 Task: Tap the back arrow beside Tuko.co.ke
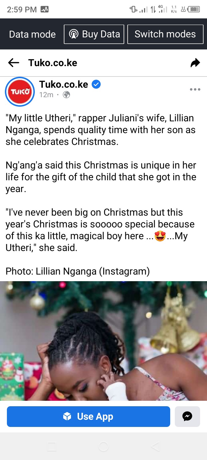[14, 63]
